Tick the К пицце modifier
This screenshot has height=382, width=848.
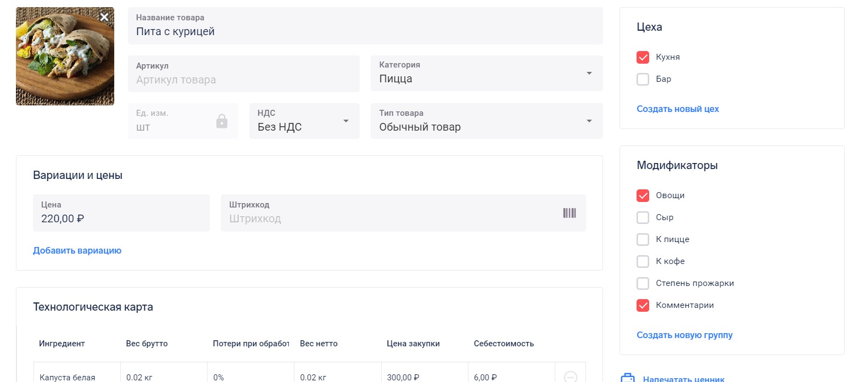pyautogui.click(x=643, y=239)
